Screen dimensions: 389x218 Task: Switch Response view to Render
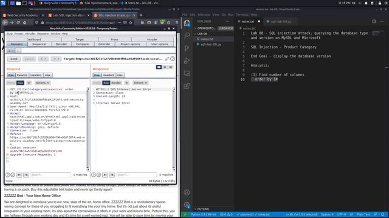116,83
